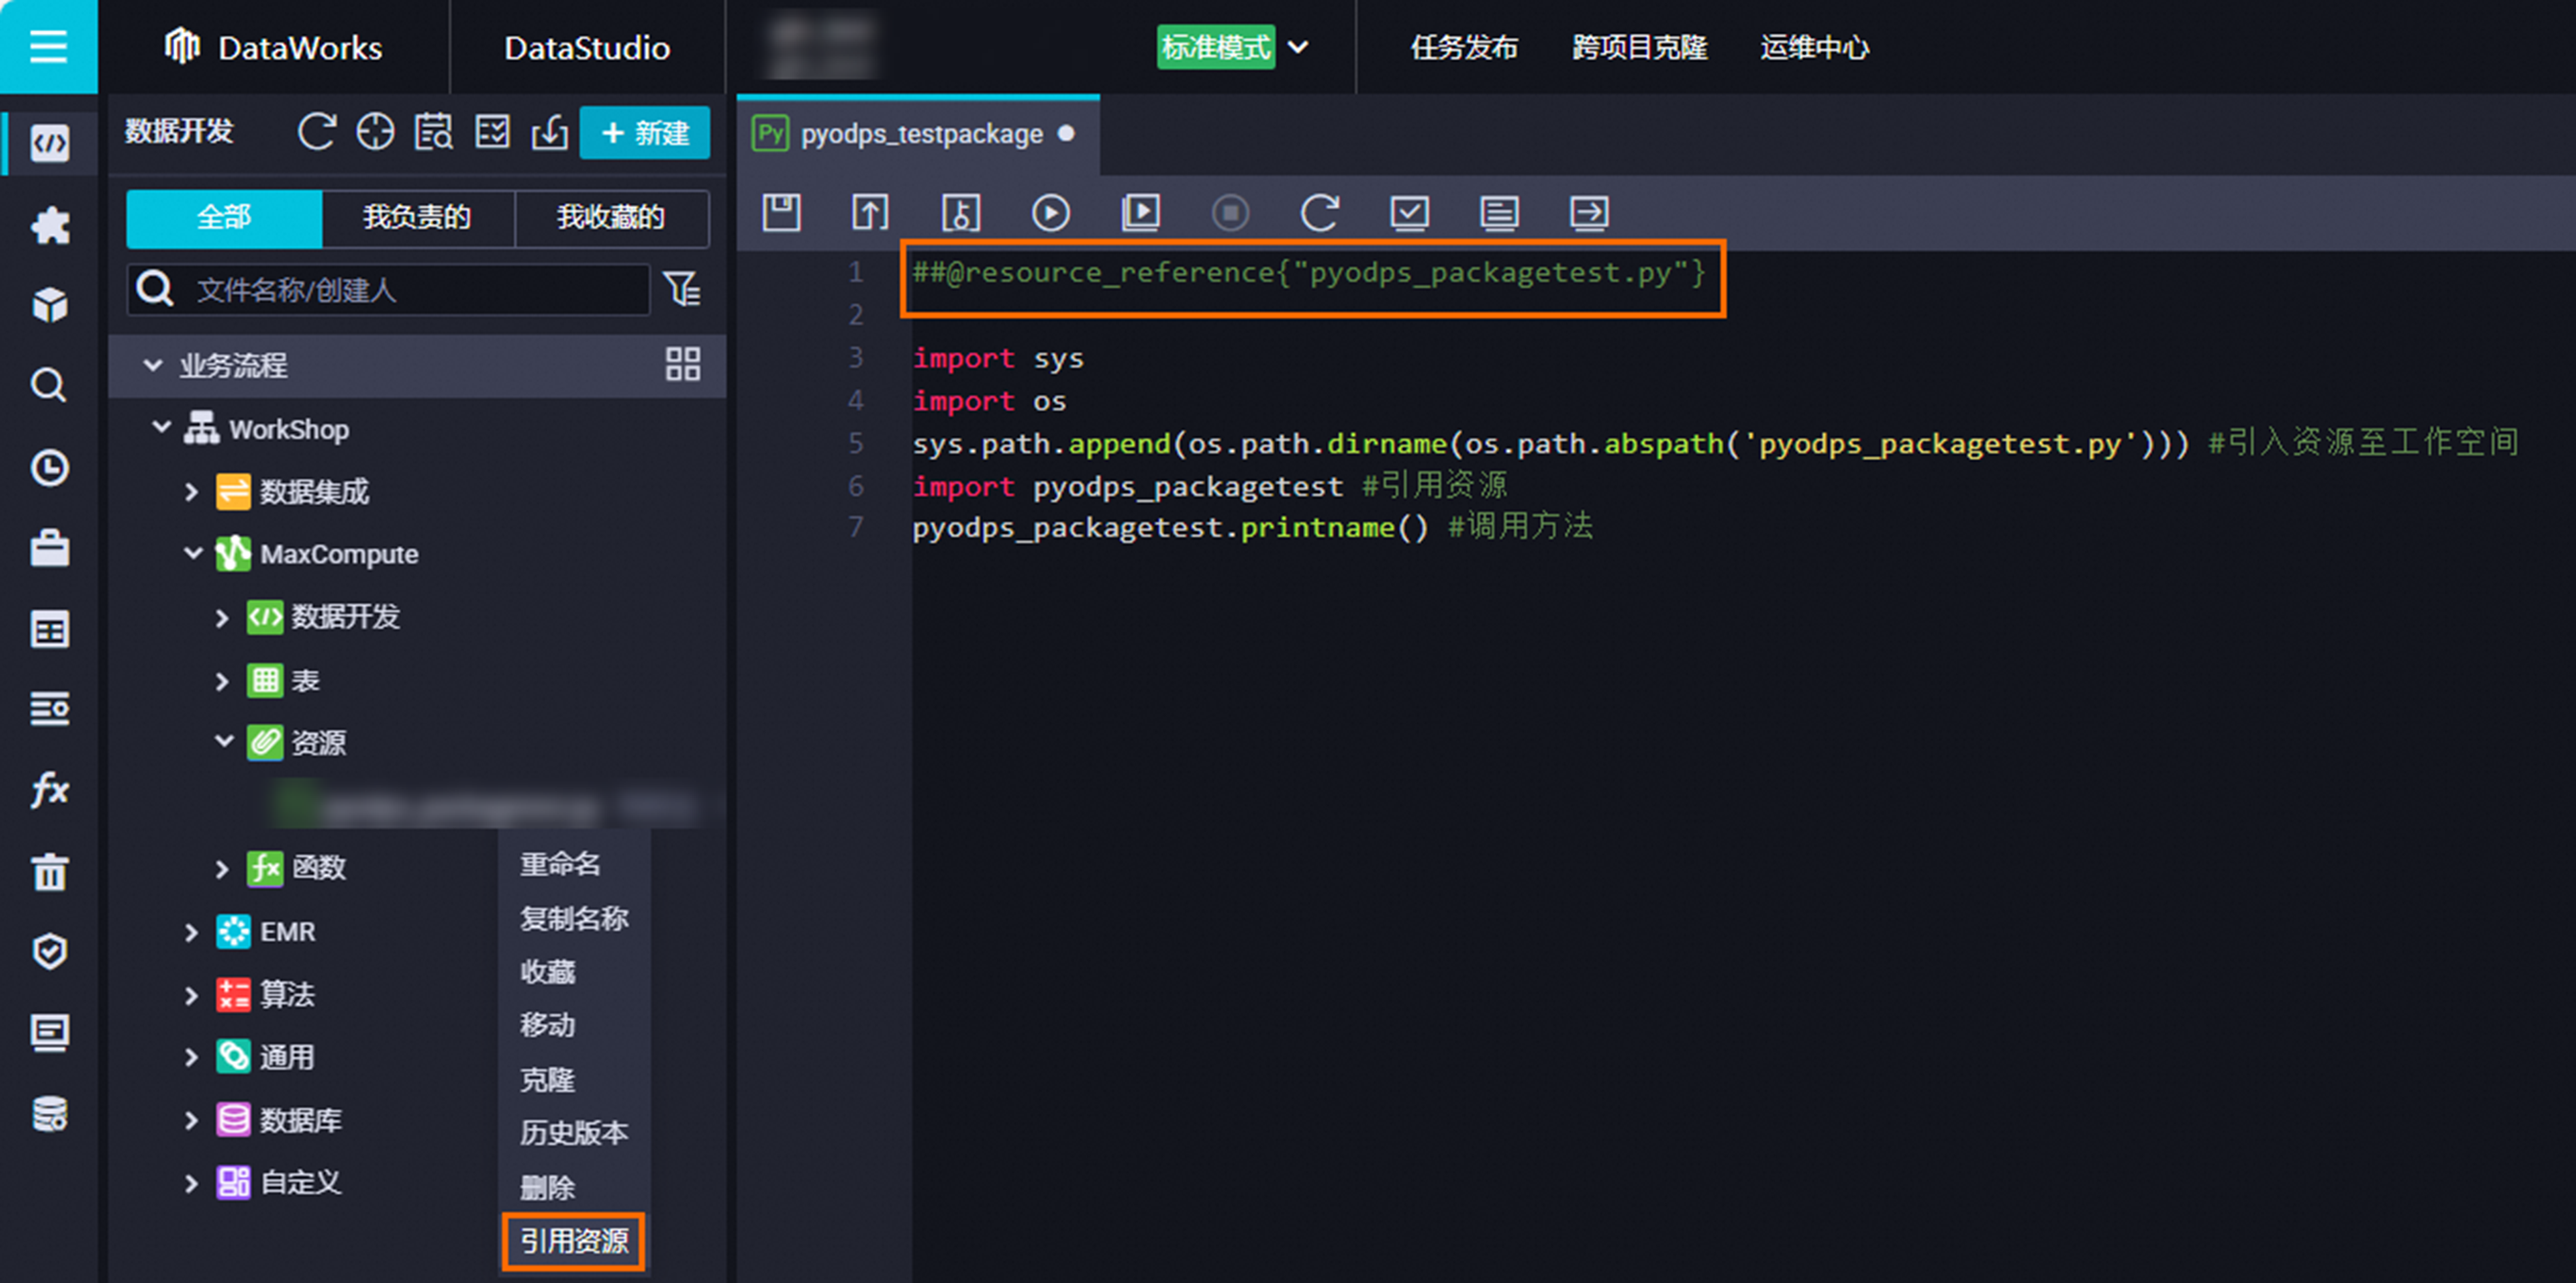The width and height of the screenshot is (2576, 1283).
Task: Choose 复制名称 from the context menu
Action: [x=574, y=918]
